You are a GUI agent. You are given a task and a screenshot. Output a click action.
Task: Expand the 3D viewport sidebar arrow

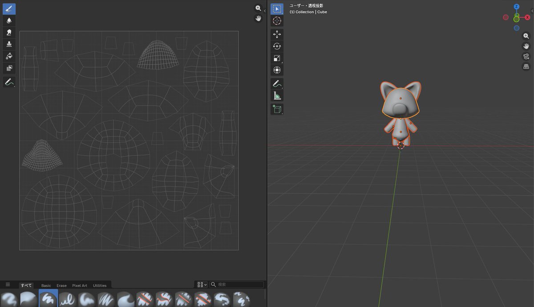coord(532,10)
